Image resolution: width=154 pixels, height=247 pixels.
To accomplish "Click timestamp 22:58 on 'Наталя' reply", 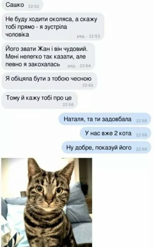I will click(x=141, y=121).
